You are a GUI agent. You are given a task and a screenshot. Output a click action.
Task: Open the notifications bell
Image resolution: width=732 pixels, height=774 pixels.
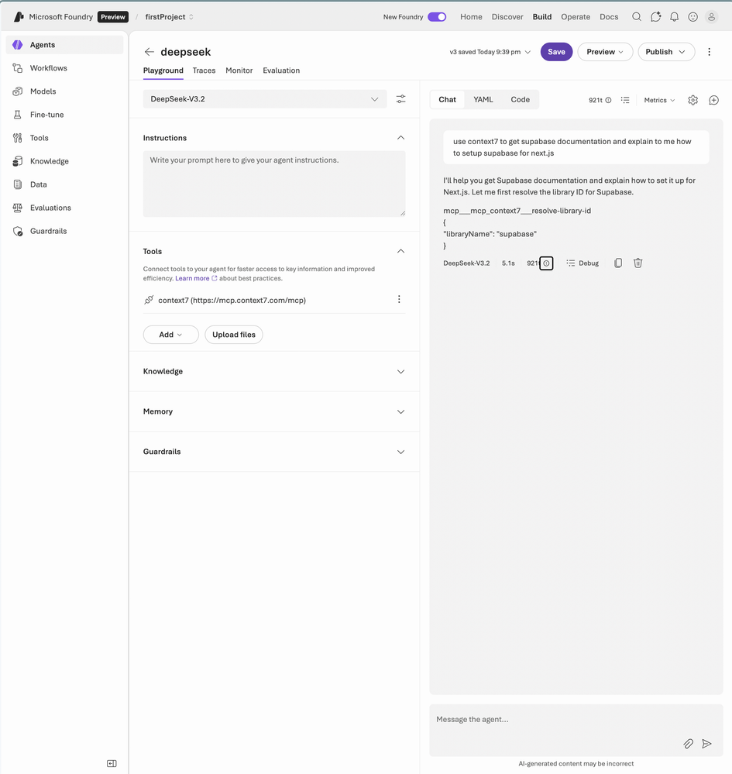click(x=674, y=17)
